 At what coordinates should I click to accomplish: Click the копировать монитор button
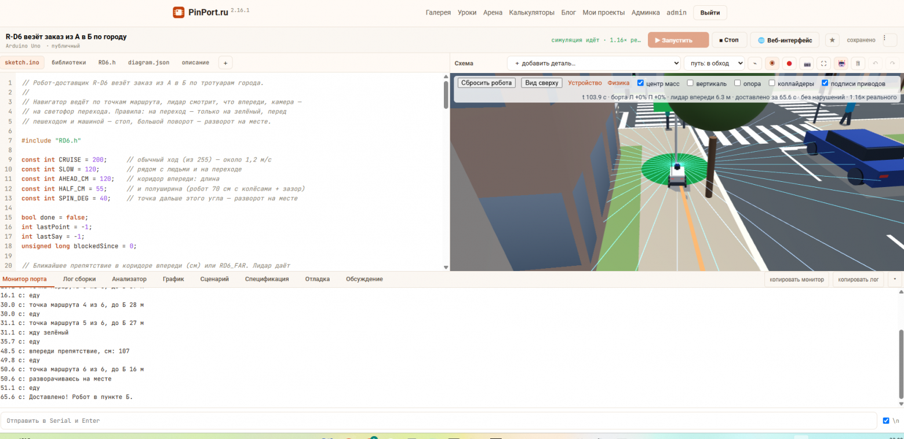[x=797, y=280]
